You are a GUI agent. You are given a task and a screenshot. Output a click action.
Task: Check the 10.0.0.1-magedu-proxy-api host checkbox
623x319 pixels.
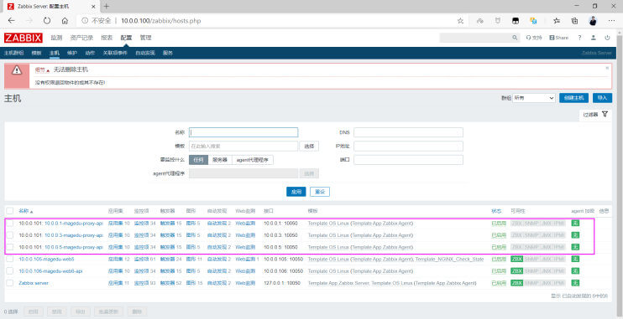point(10,224)
